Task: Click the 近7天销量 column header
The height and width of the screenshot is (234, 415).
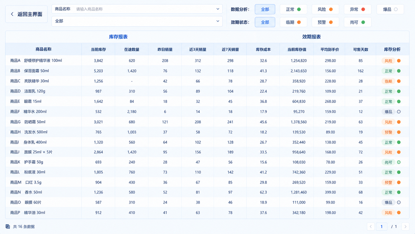Action: [x=230, y=49]
